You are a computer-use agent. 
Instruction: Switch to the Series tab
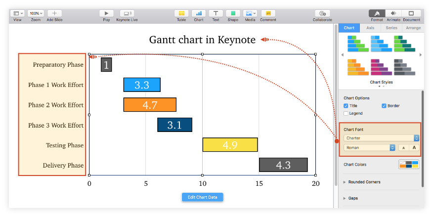(391, 28)
